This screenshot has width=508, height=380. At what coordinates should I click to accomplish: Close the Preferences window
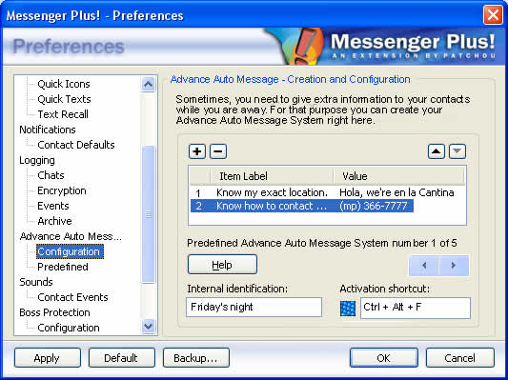[x=493, y=15]
